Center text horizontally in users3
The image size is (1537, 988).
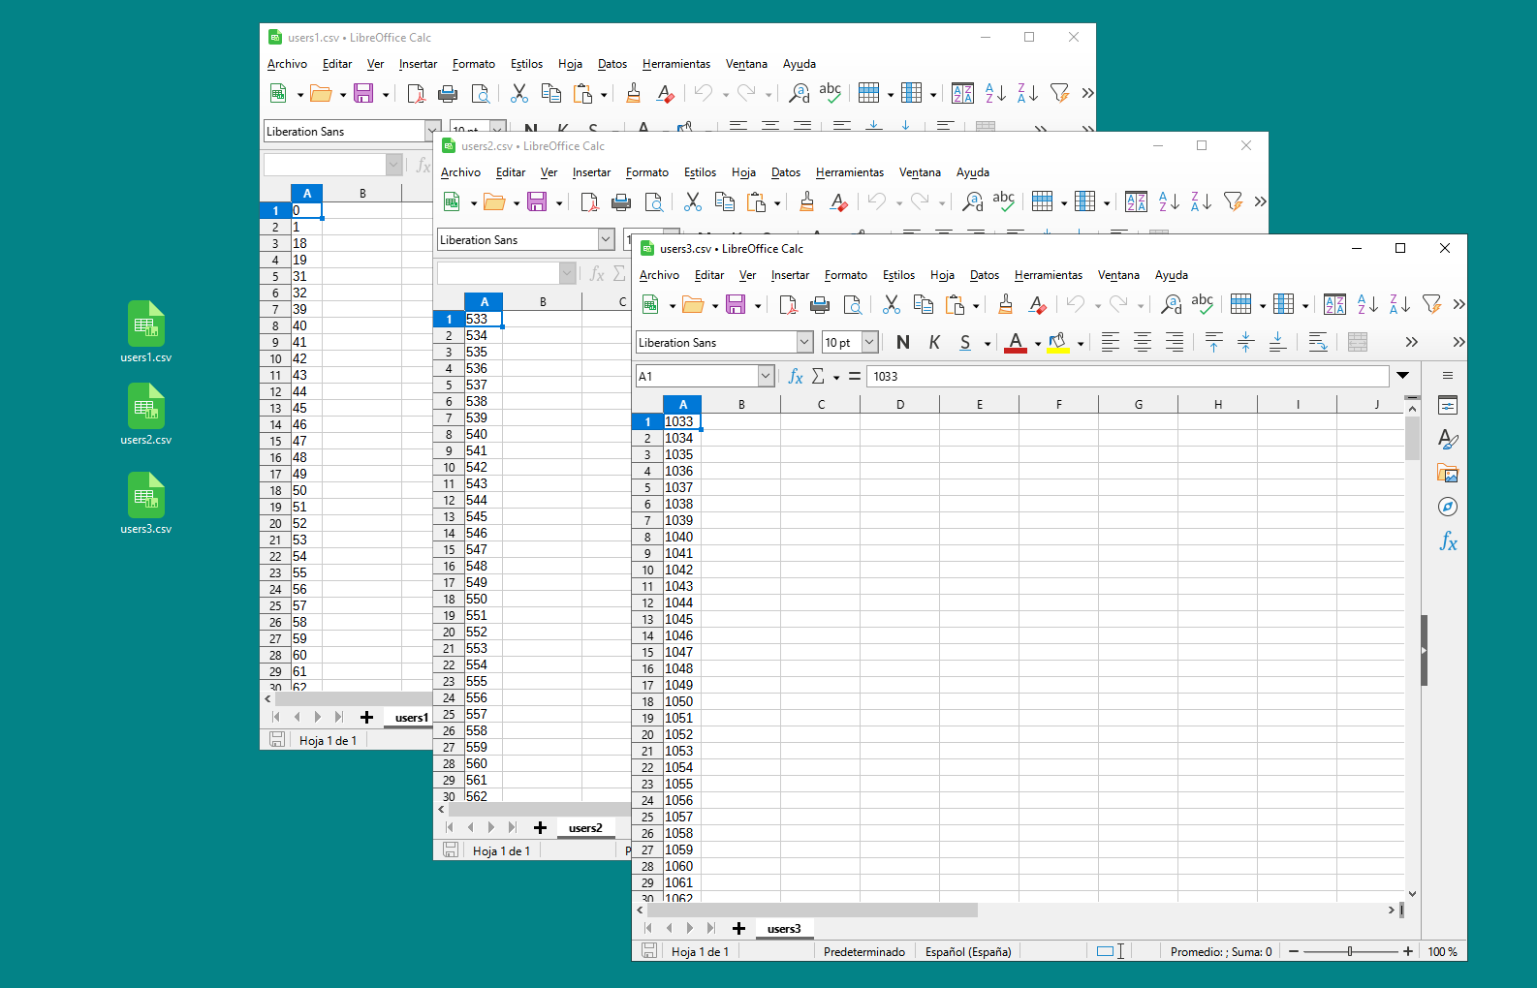pyautogui.click(x=1143, y=342)
